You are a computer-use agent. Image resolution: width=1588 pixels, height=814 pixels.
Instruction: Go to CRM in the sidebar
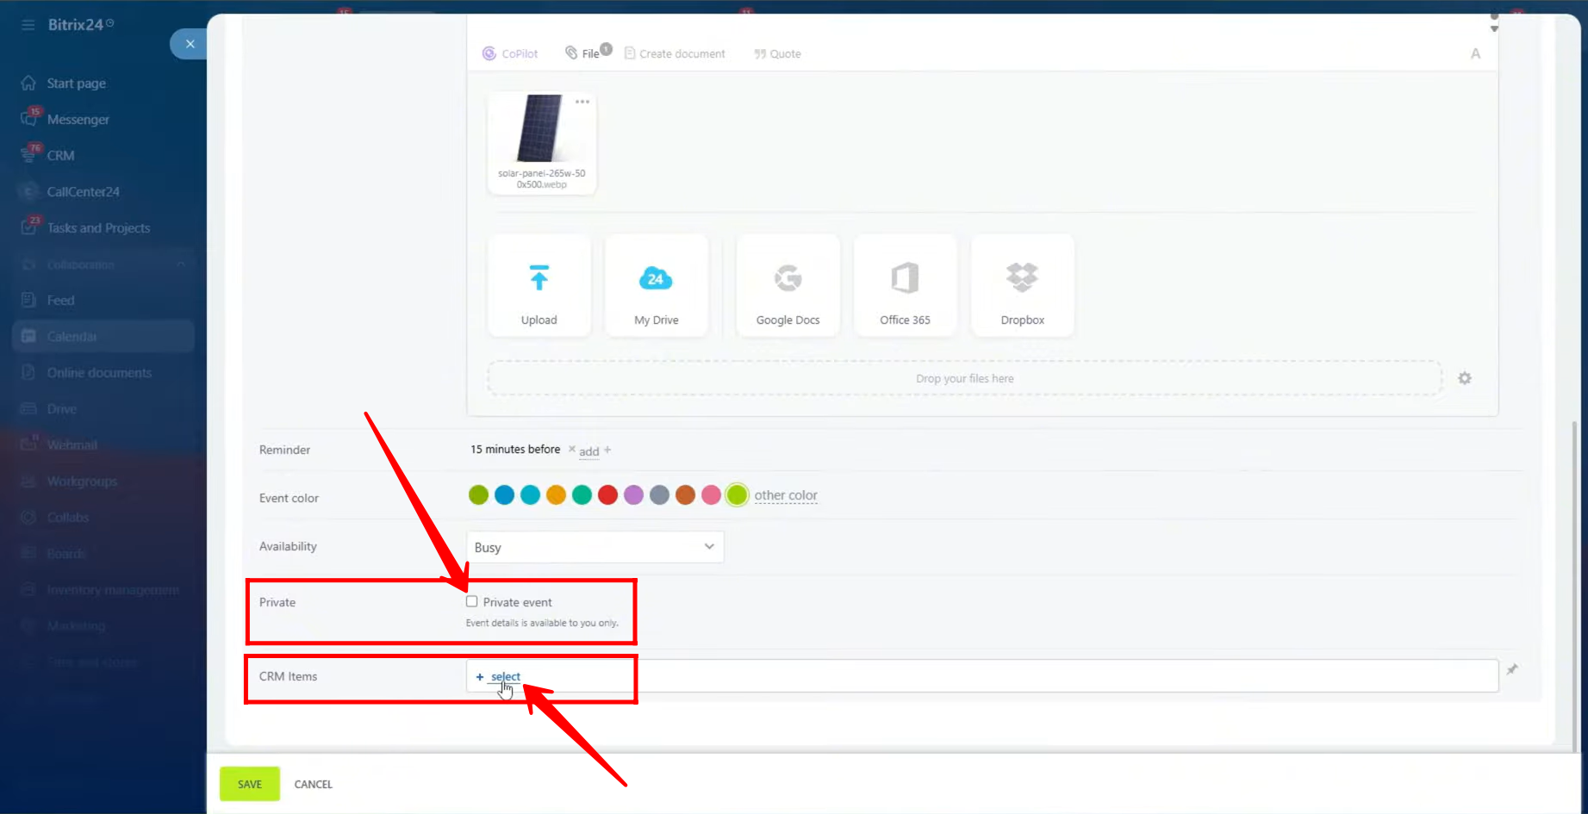(x=60, y=156)
